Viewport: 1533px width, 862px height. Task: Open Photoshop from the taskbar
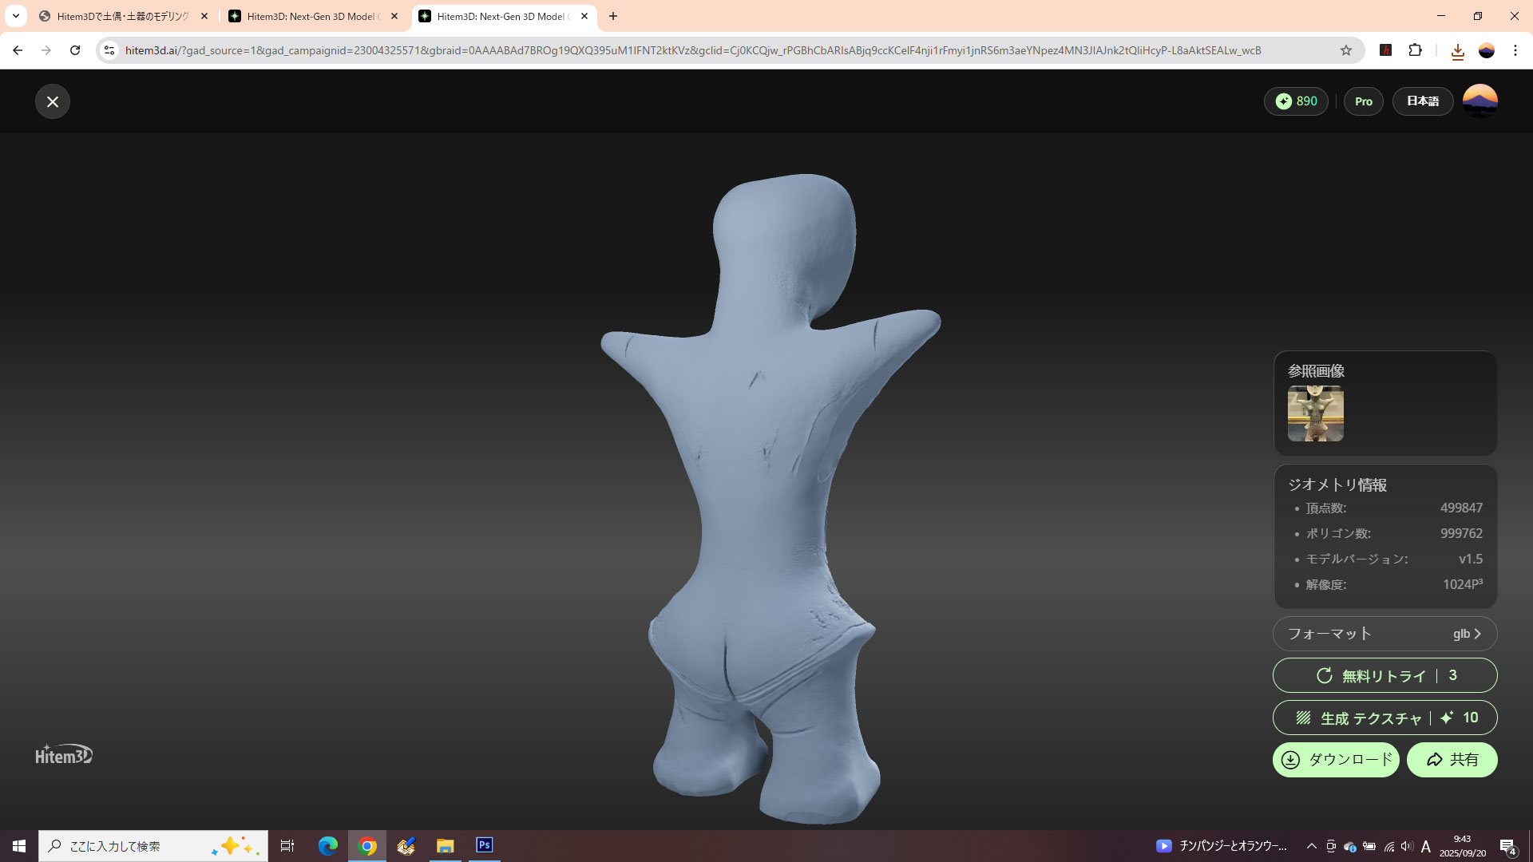(x=484, y=845)
